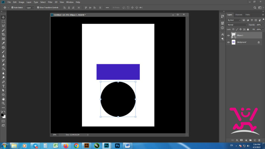Toggle the filter for type layers

(252, 20)
